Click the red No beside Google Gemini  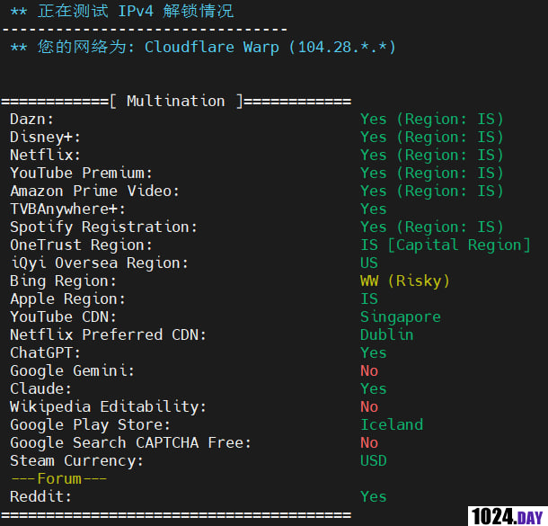369,370
